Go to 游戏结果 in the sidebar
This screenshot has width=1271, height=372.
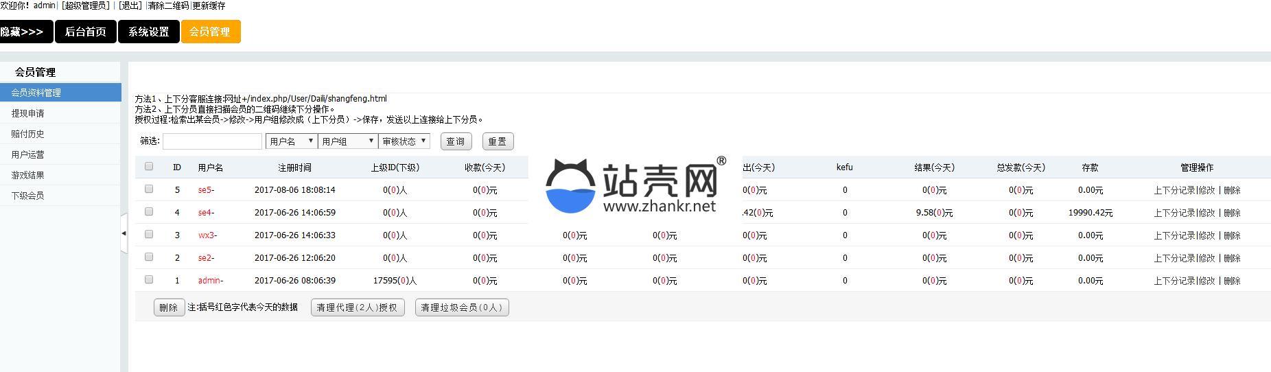point(28,175)
